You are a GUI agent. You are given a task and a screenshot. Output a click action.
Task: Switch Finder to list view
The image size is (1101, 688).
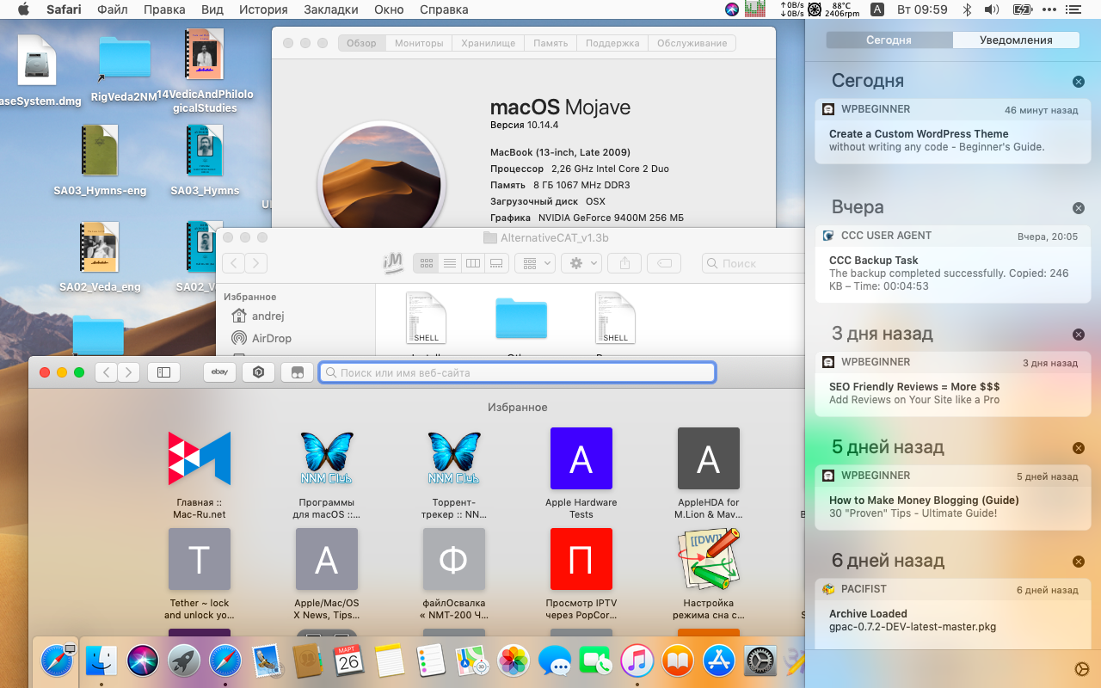[450, 263]
